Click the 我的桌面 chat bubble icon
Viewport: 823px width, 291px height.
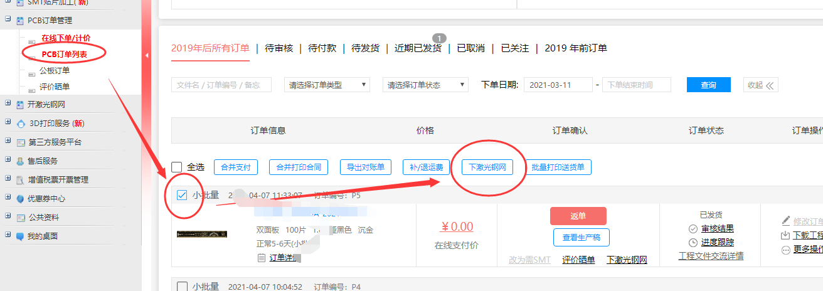[x=21, y=236]
